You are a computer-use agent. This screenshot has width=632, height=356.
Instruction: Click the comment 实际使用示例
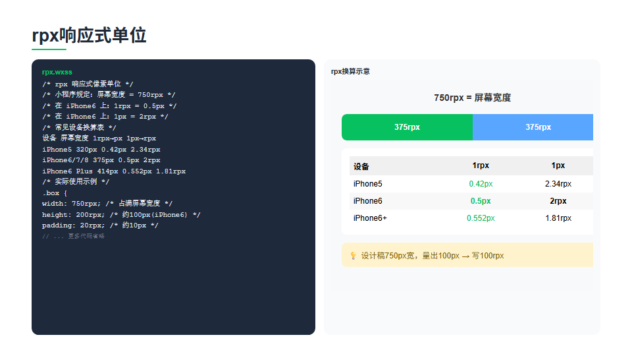[x=76, y=182]
